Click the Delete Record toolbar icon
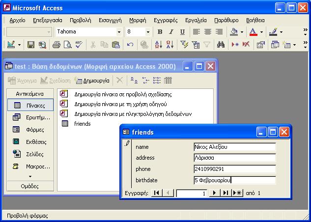 tap(246, 45)
